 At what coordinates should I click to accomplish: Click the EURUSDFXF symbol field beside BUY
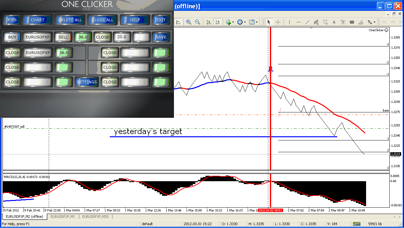(38, 37)
